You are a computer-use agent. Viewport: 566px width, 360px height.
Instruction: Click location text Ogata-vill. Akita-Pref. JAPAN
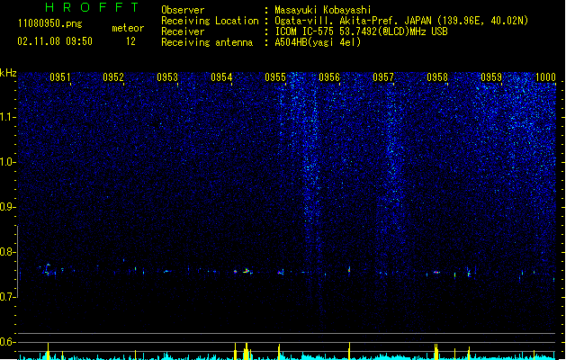click(353, 21)
